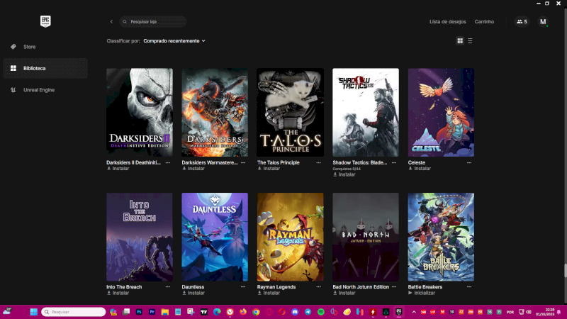
Task: Click Instalar under Darksiders II Deathinitive
Action: pyautogui.click(x=120, y=169)
